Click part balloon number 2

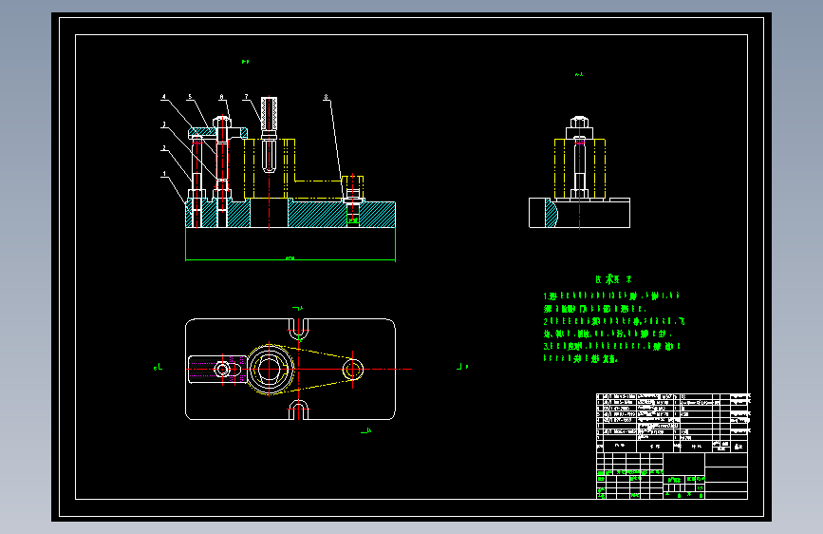pyautogui.click(x=164, y=148)
